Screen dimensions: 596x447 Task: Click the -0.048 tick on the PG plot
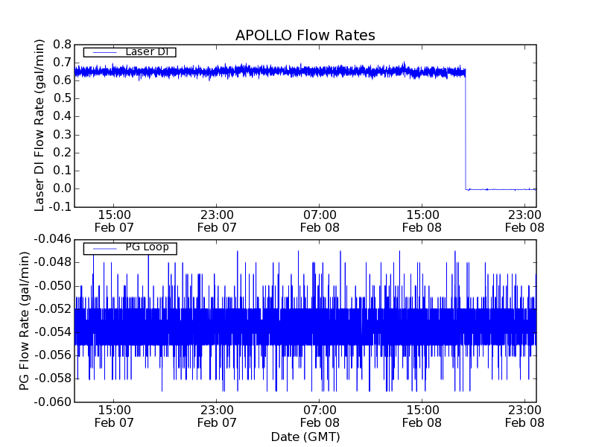tap(53, 262)
